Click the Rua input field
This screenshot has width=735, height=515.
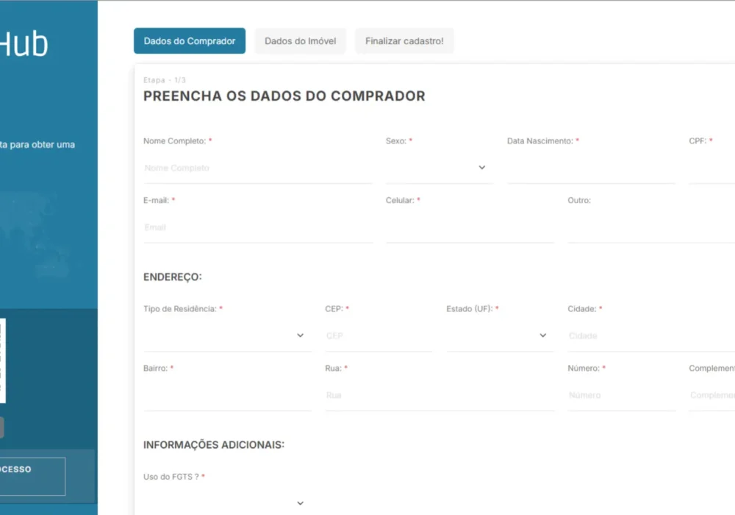tap(439, 395)
